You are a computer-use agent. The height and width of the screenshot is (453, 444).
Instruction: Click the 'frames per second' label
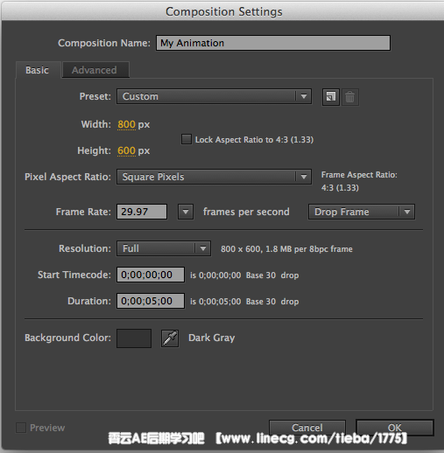(x=246, y=212)
